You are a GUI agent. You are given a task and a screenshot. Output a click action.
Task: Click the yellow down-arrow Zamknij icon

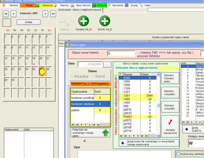coord(4,5)
